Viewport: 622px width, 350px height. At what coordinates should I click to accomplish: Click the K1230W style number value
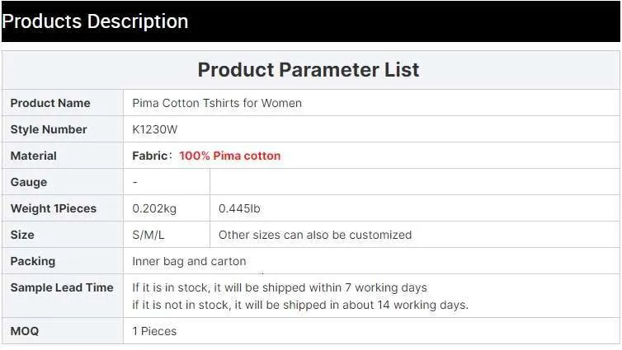pyautogui.click(x=155, y=129)
